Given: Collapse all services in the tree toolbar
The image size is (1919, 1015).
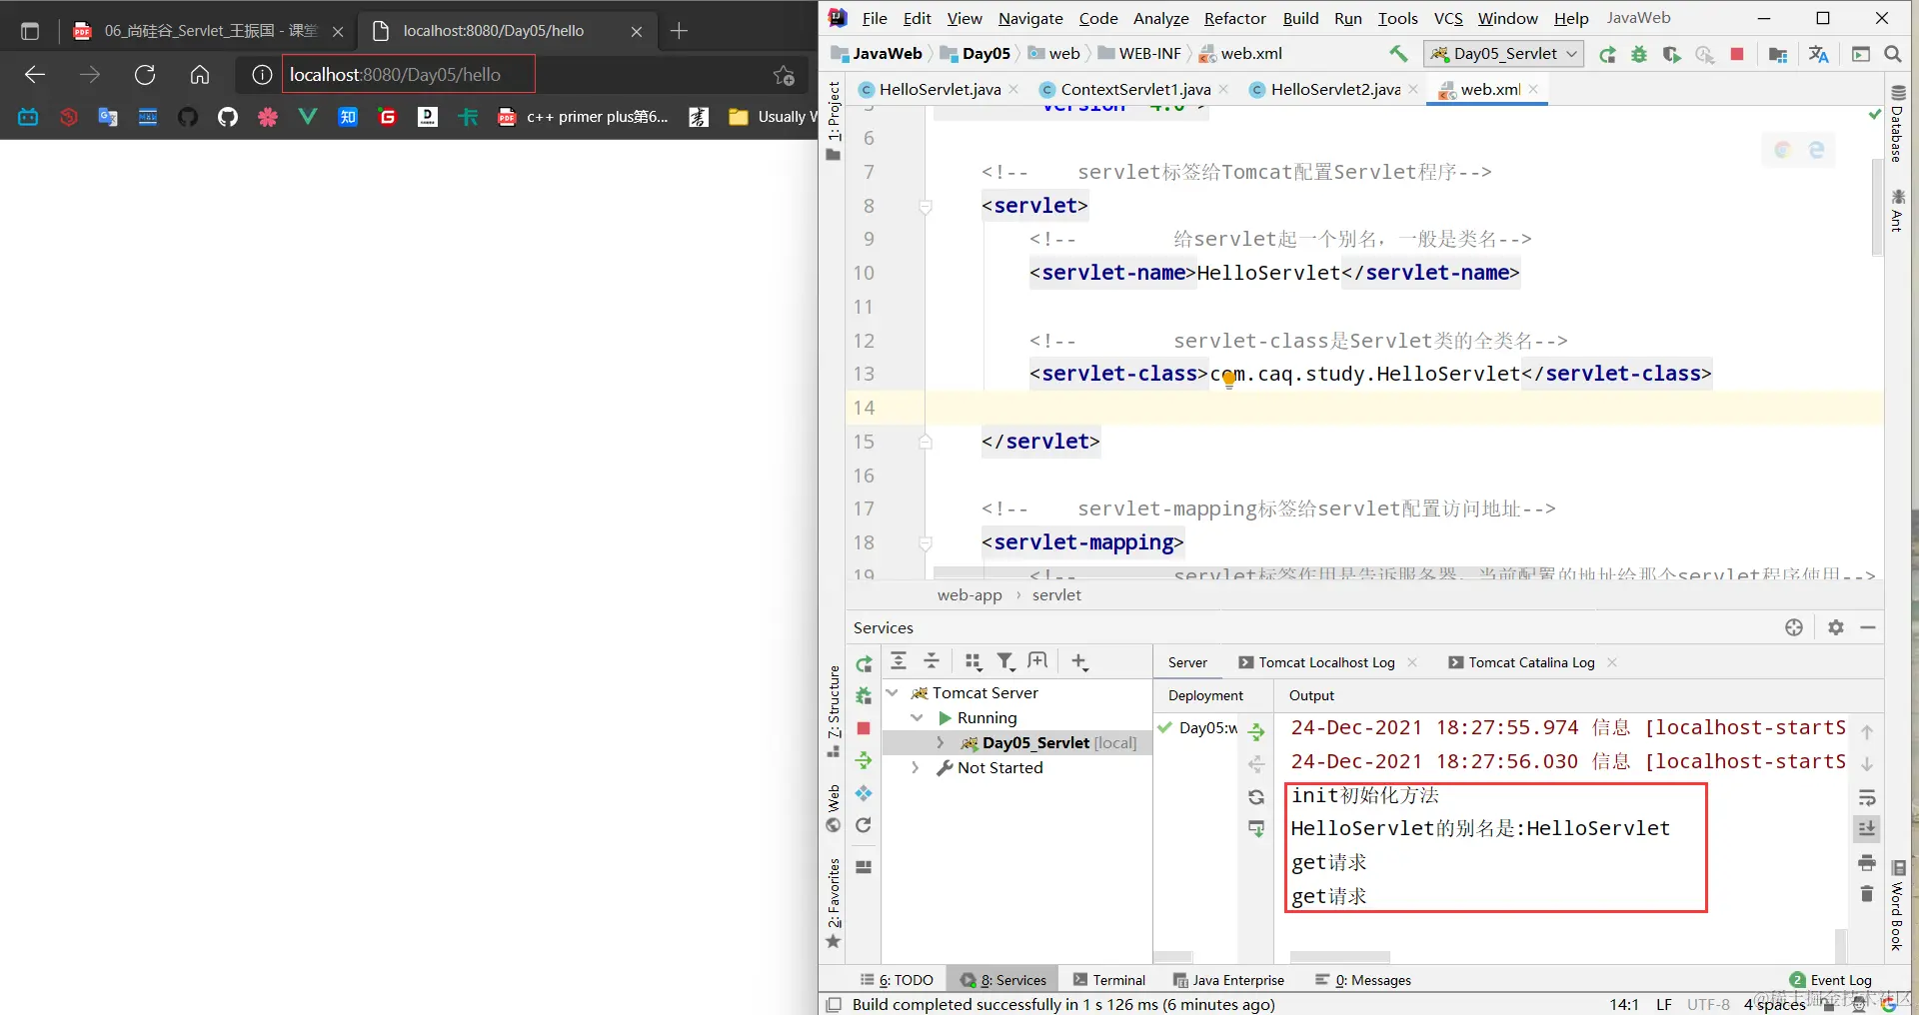Looking at the screenshot, I should coord(932,660).
